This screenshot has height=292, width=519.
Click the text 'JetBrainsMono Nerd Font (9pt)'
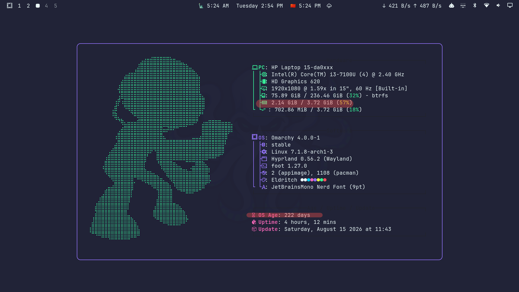point(318,187)
